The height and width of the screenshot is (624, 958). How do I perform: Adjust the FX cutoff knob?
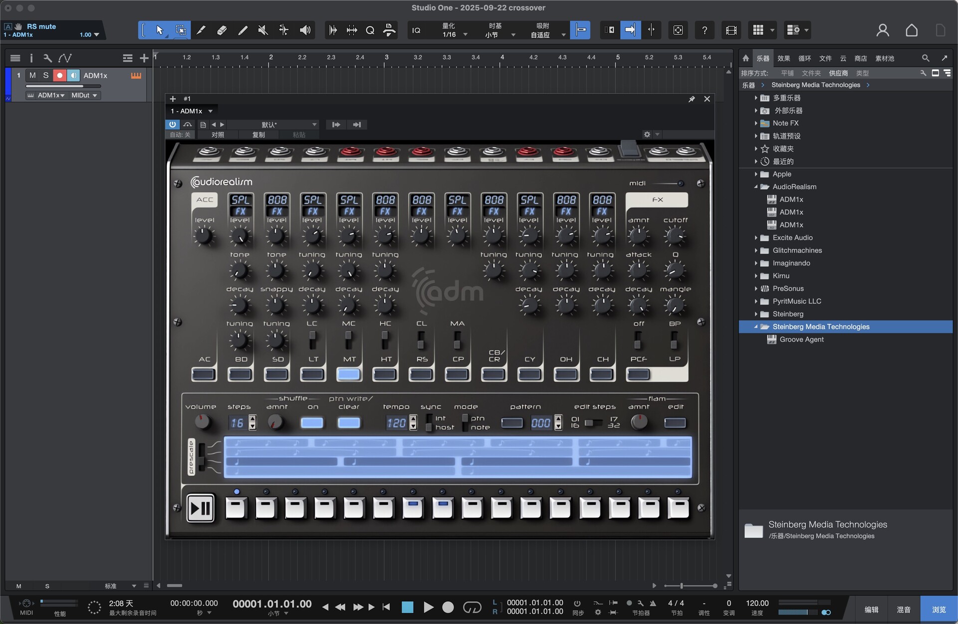tap(675, 236)
